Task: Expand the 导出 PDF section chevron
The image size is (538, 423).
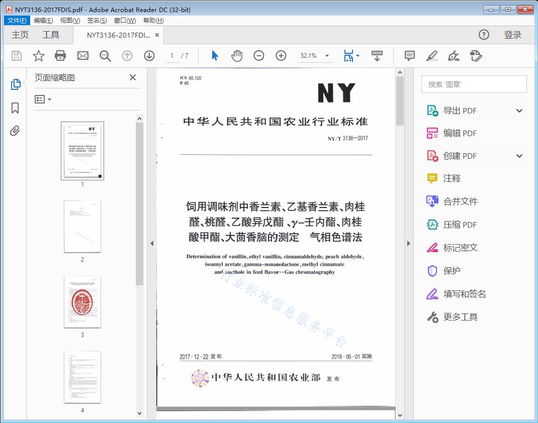Action: (x=519, y=111)
